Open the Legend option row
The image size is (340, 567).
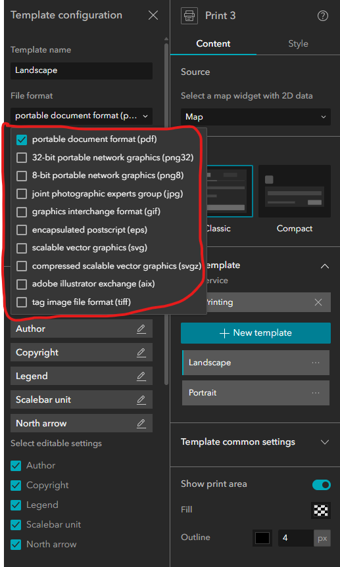point(82,376)
